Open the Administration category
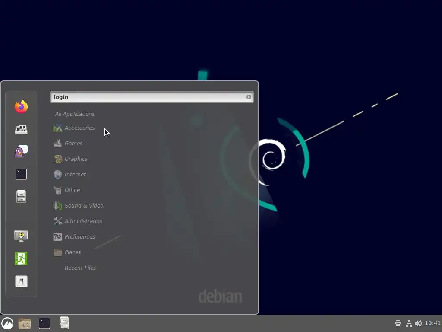Viewport: 442px width, 332px height. [83, 221]
